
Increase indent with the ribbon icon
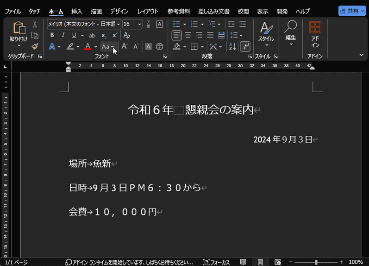pyautogui.click(x=242, y=24)
